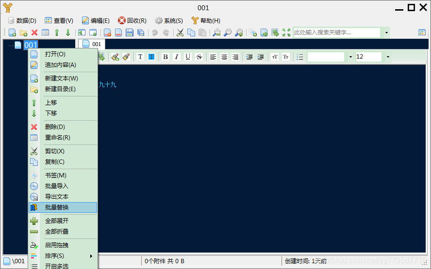This screenshot has height=269, width=431.
Task: Toggle Bold formatting in editor toolbar
Action: (166, 57)
